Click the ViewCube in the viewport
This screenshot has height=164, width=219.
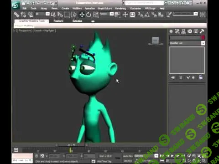point(156,41)
